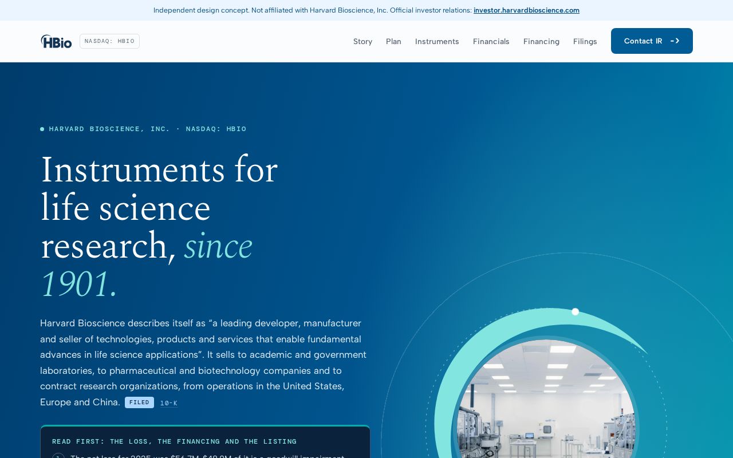Click the 10-K source link
The image size is (733, 458).
pyautogui.click(x=168, y=403)
